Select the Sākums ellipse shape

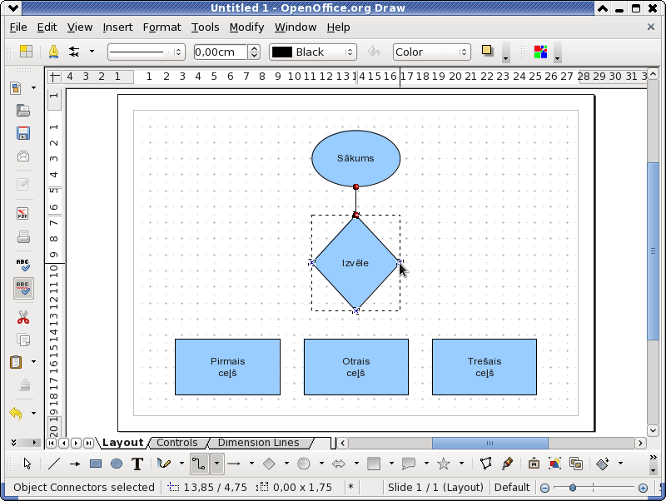[356, 158]
